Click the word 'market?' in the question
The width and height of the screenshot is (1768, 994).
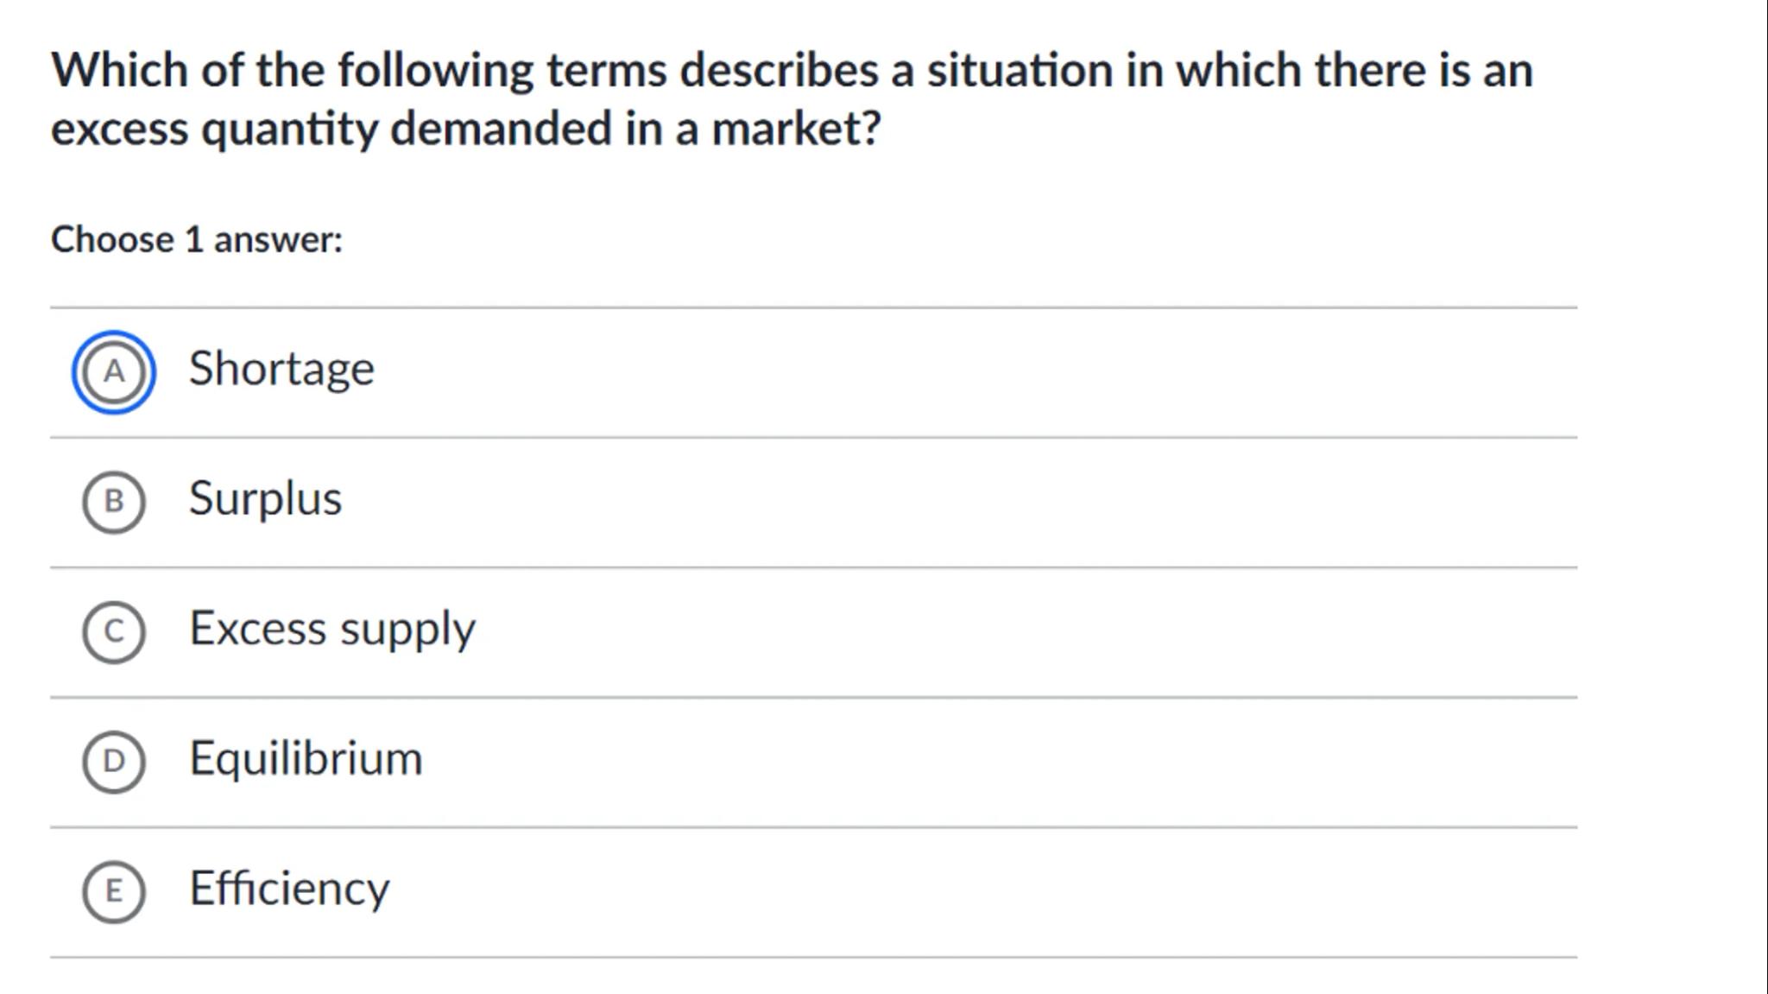(x=795, y=129)
